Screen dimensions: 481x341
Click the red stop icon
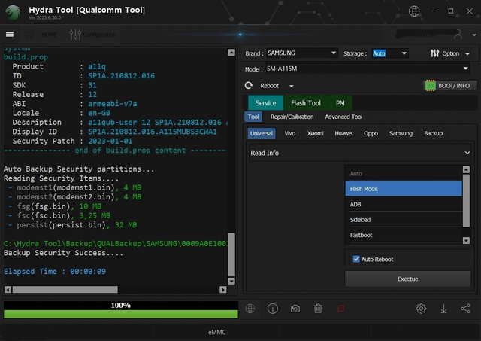340,309
